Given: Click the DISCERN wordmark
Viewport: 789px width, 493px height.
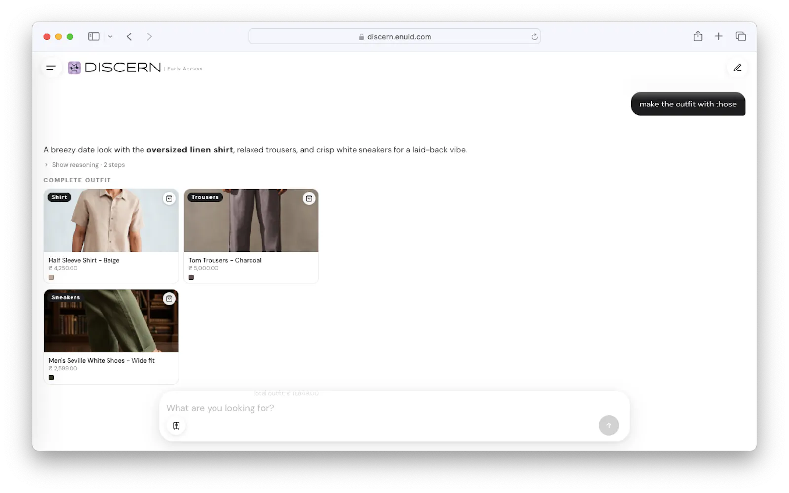Looking at the screenshot, I should pos(123,68).
